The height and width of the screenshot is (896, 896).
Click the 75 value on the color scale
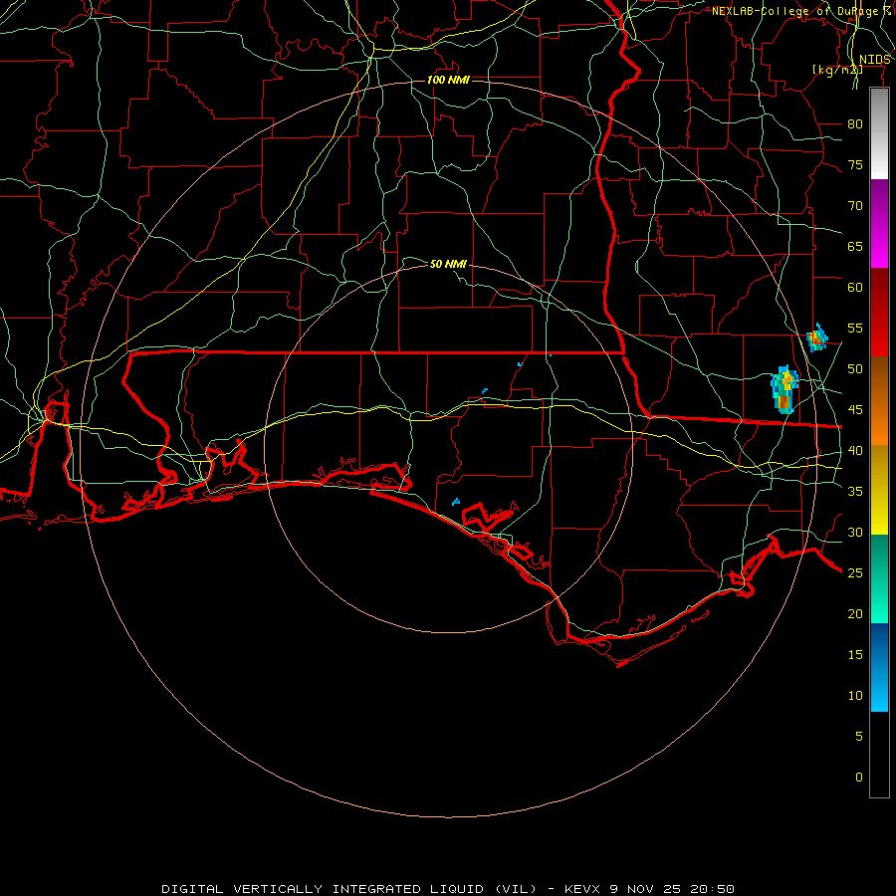(x=855, y=165)
